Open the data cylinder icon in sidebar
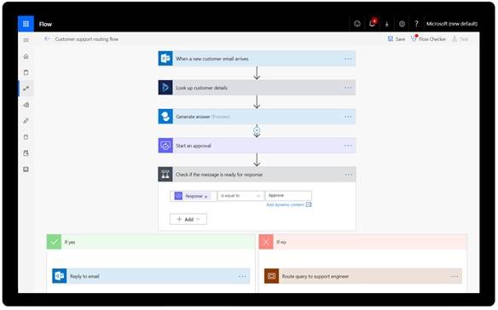This screenshot has width=498, height=310. pos(26,137)
